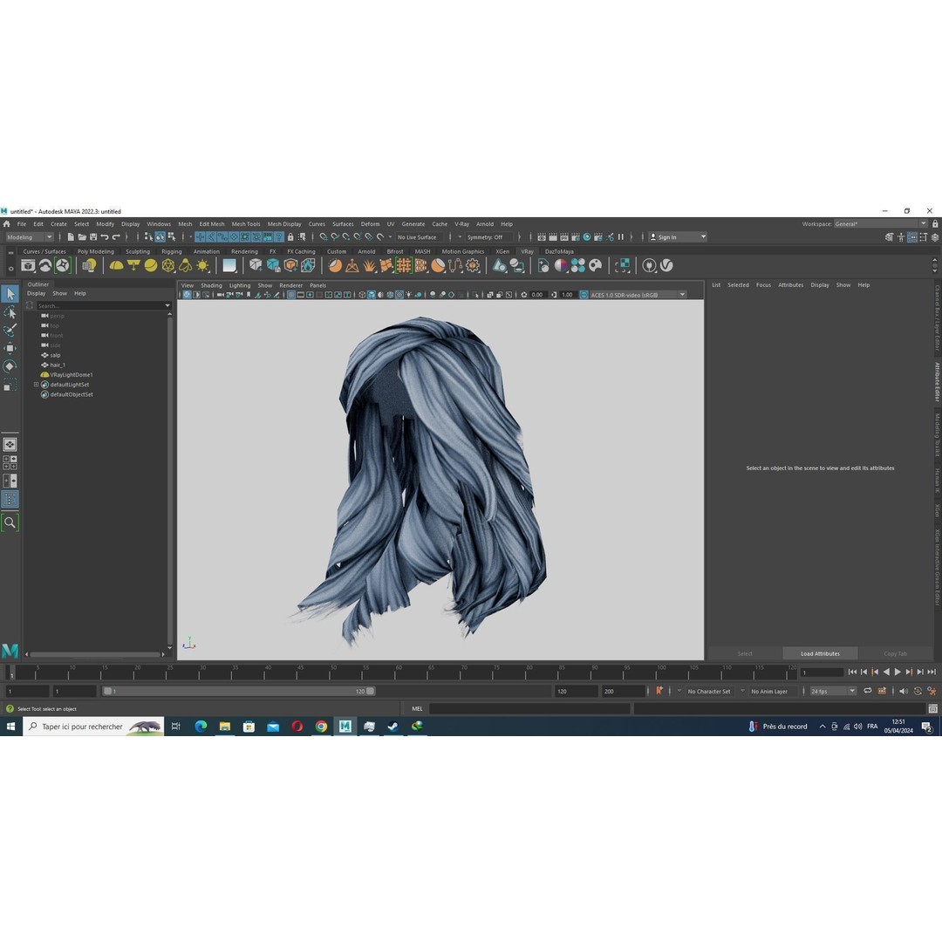The image size is (942, 942).
Task: Select VRayLightDome1 in the Outliner
Action: pyautogui.click(x=71, y=375)
